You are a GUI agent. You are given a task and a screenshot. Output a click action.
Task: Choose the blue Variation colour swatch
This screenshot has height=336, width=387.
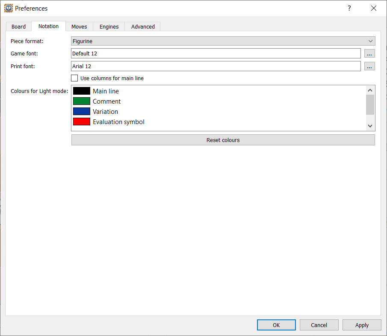pos(82,111)
